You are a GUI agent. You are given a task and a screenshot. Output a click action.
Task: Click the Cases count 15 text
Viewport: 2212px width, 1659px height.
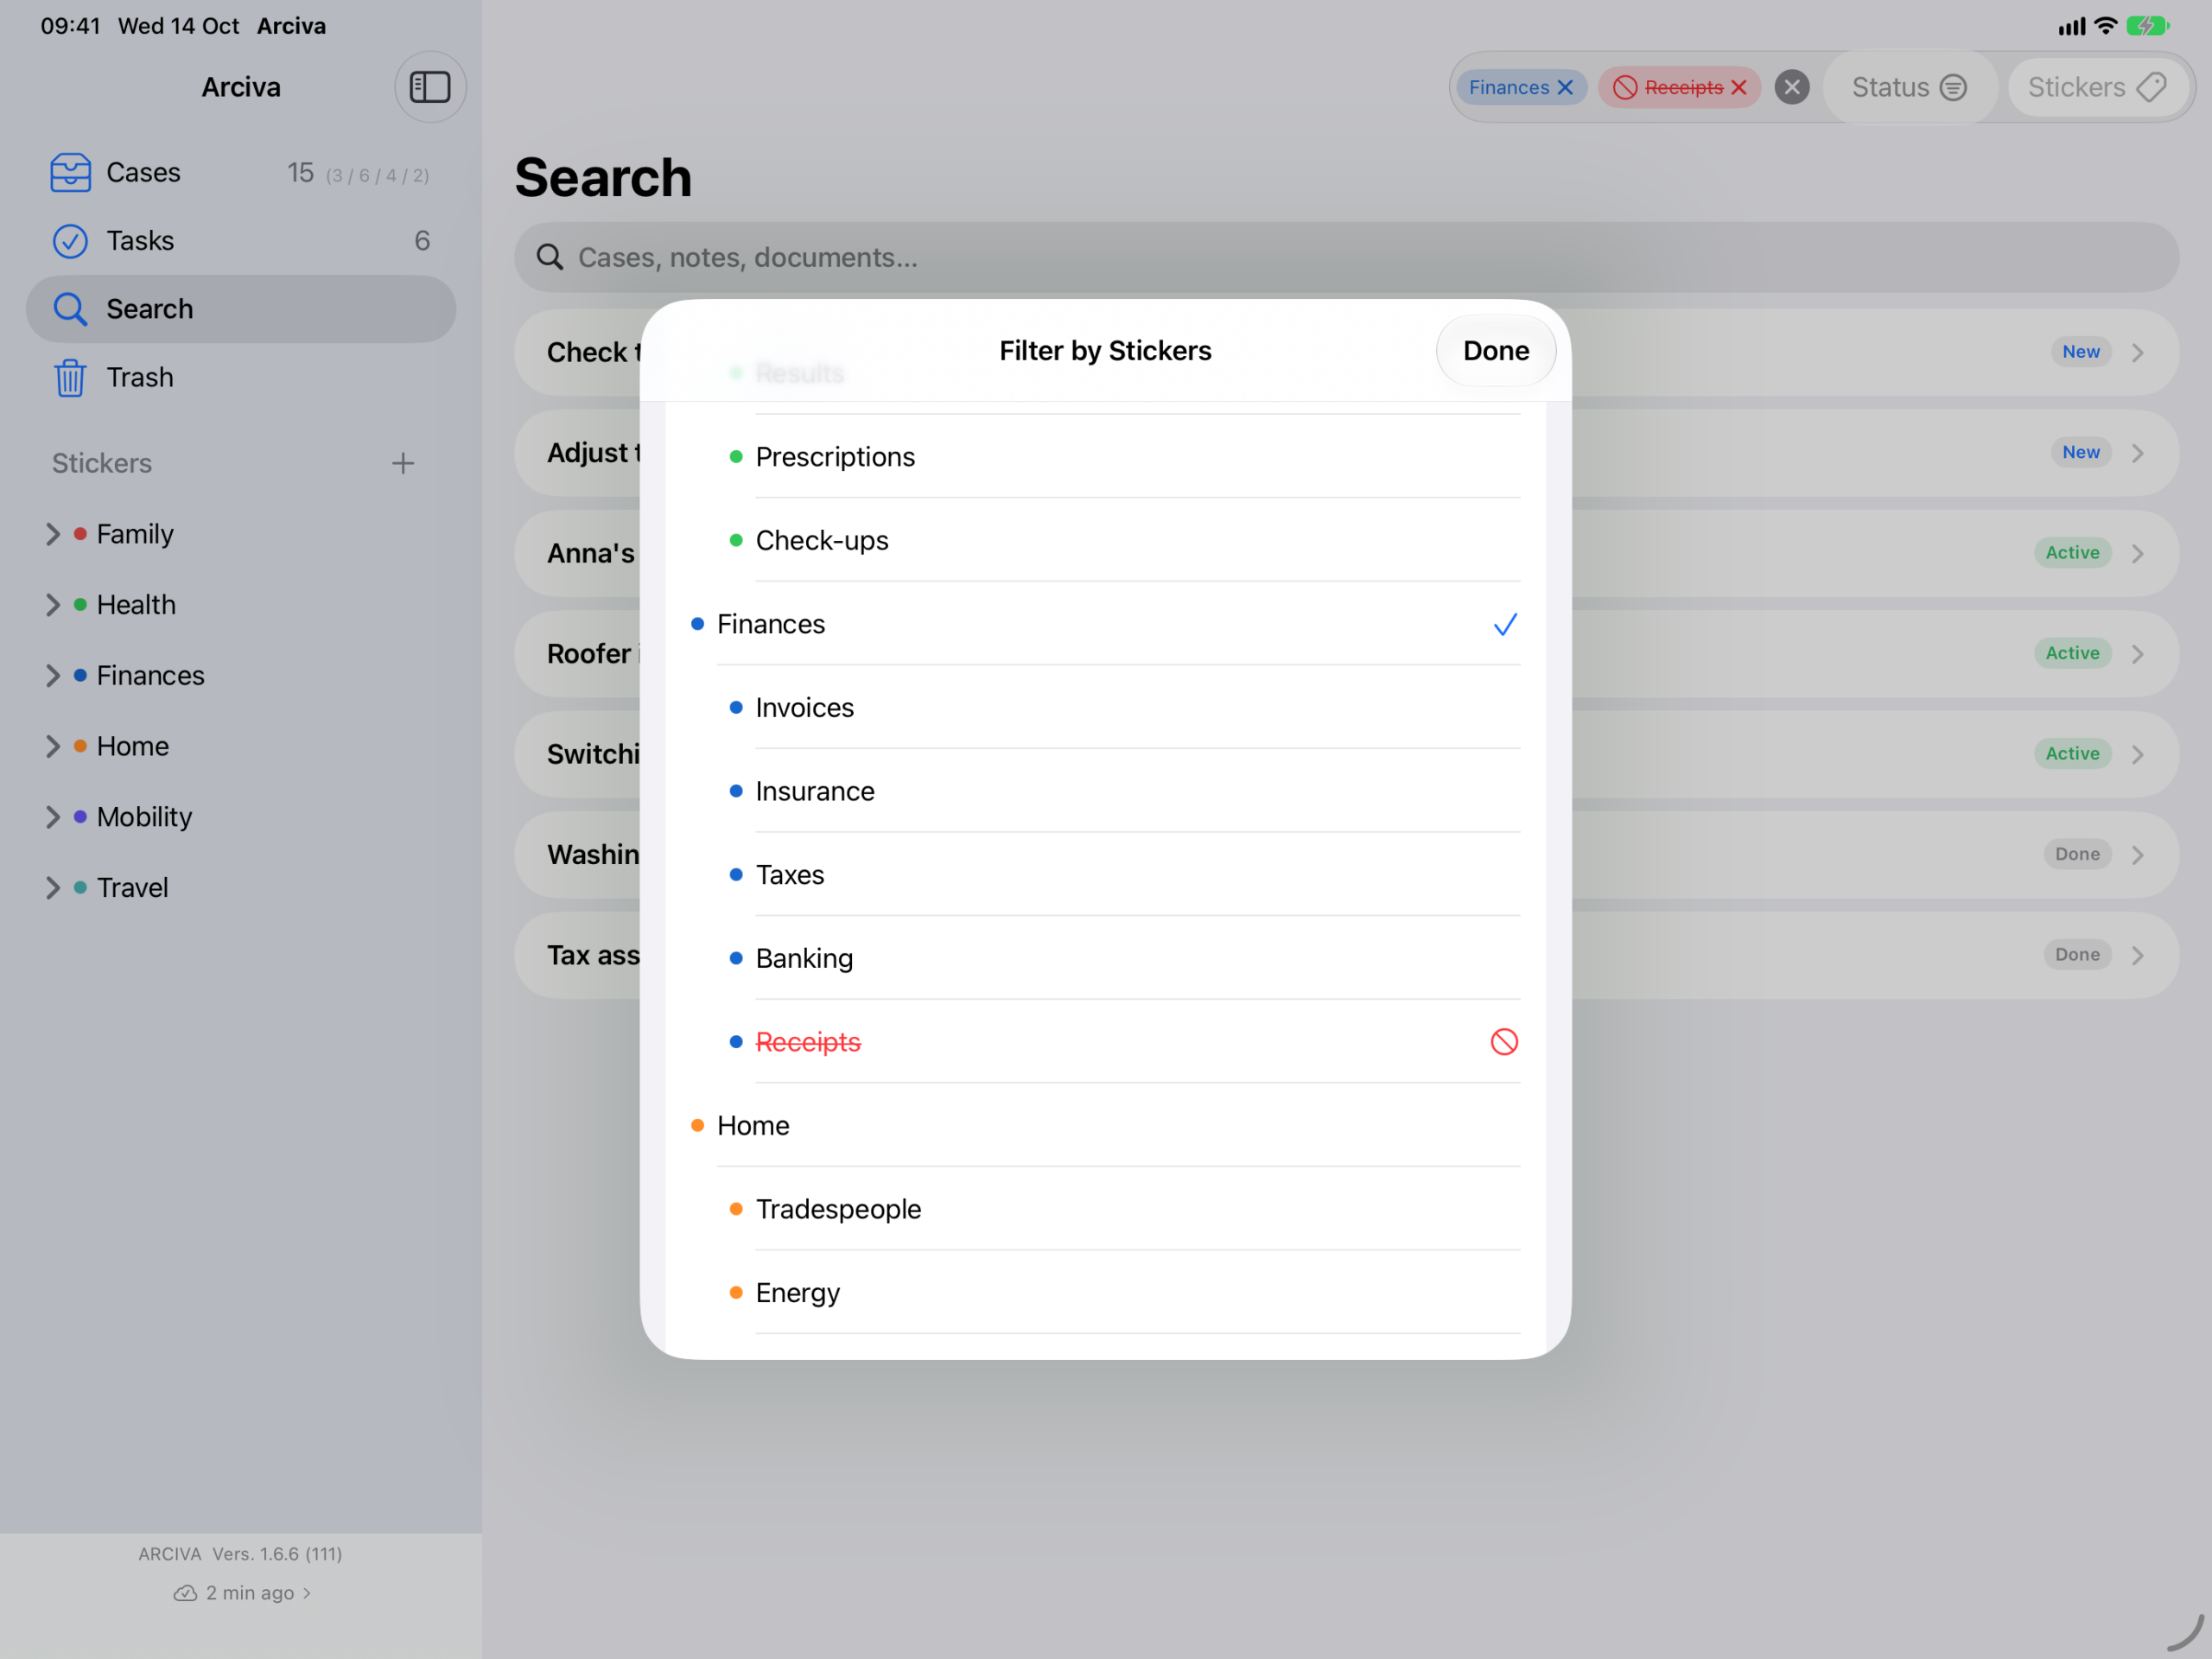[300, 173]
